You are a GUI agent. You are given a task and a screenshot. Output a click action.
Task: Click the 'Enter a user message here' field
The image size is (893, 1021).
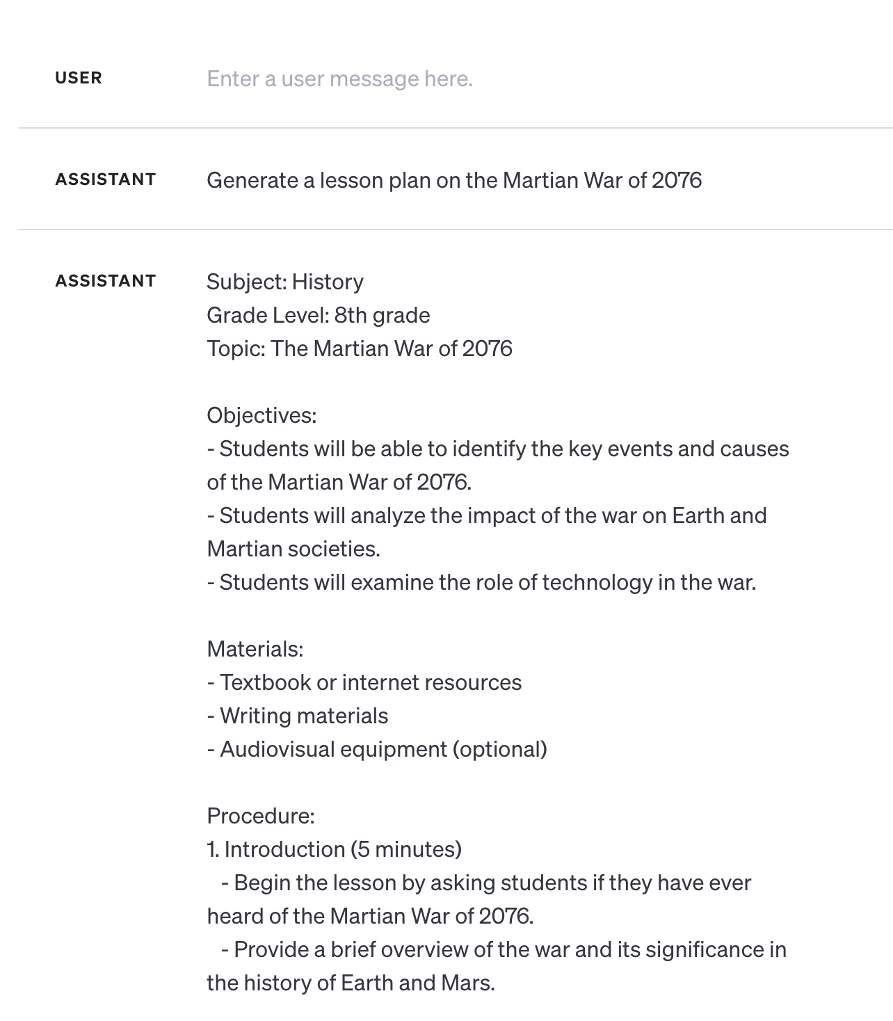click(339, 79)
